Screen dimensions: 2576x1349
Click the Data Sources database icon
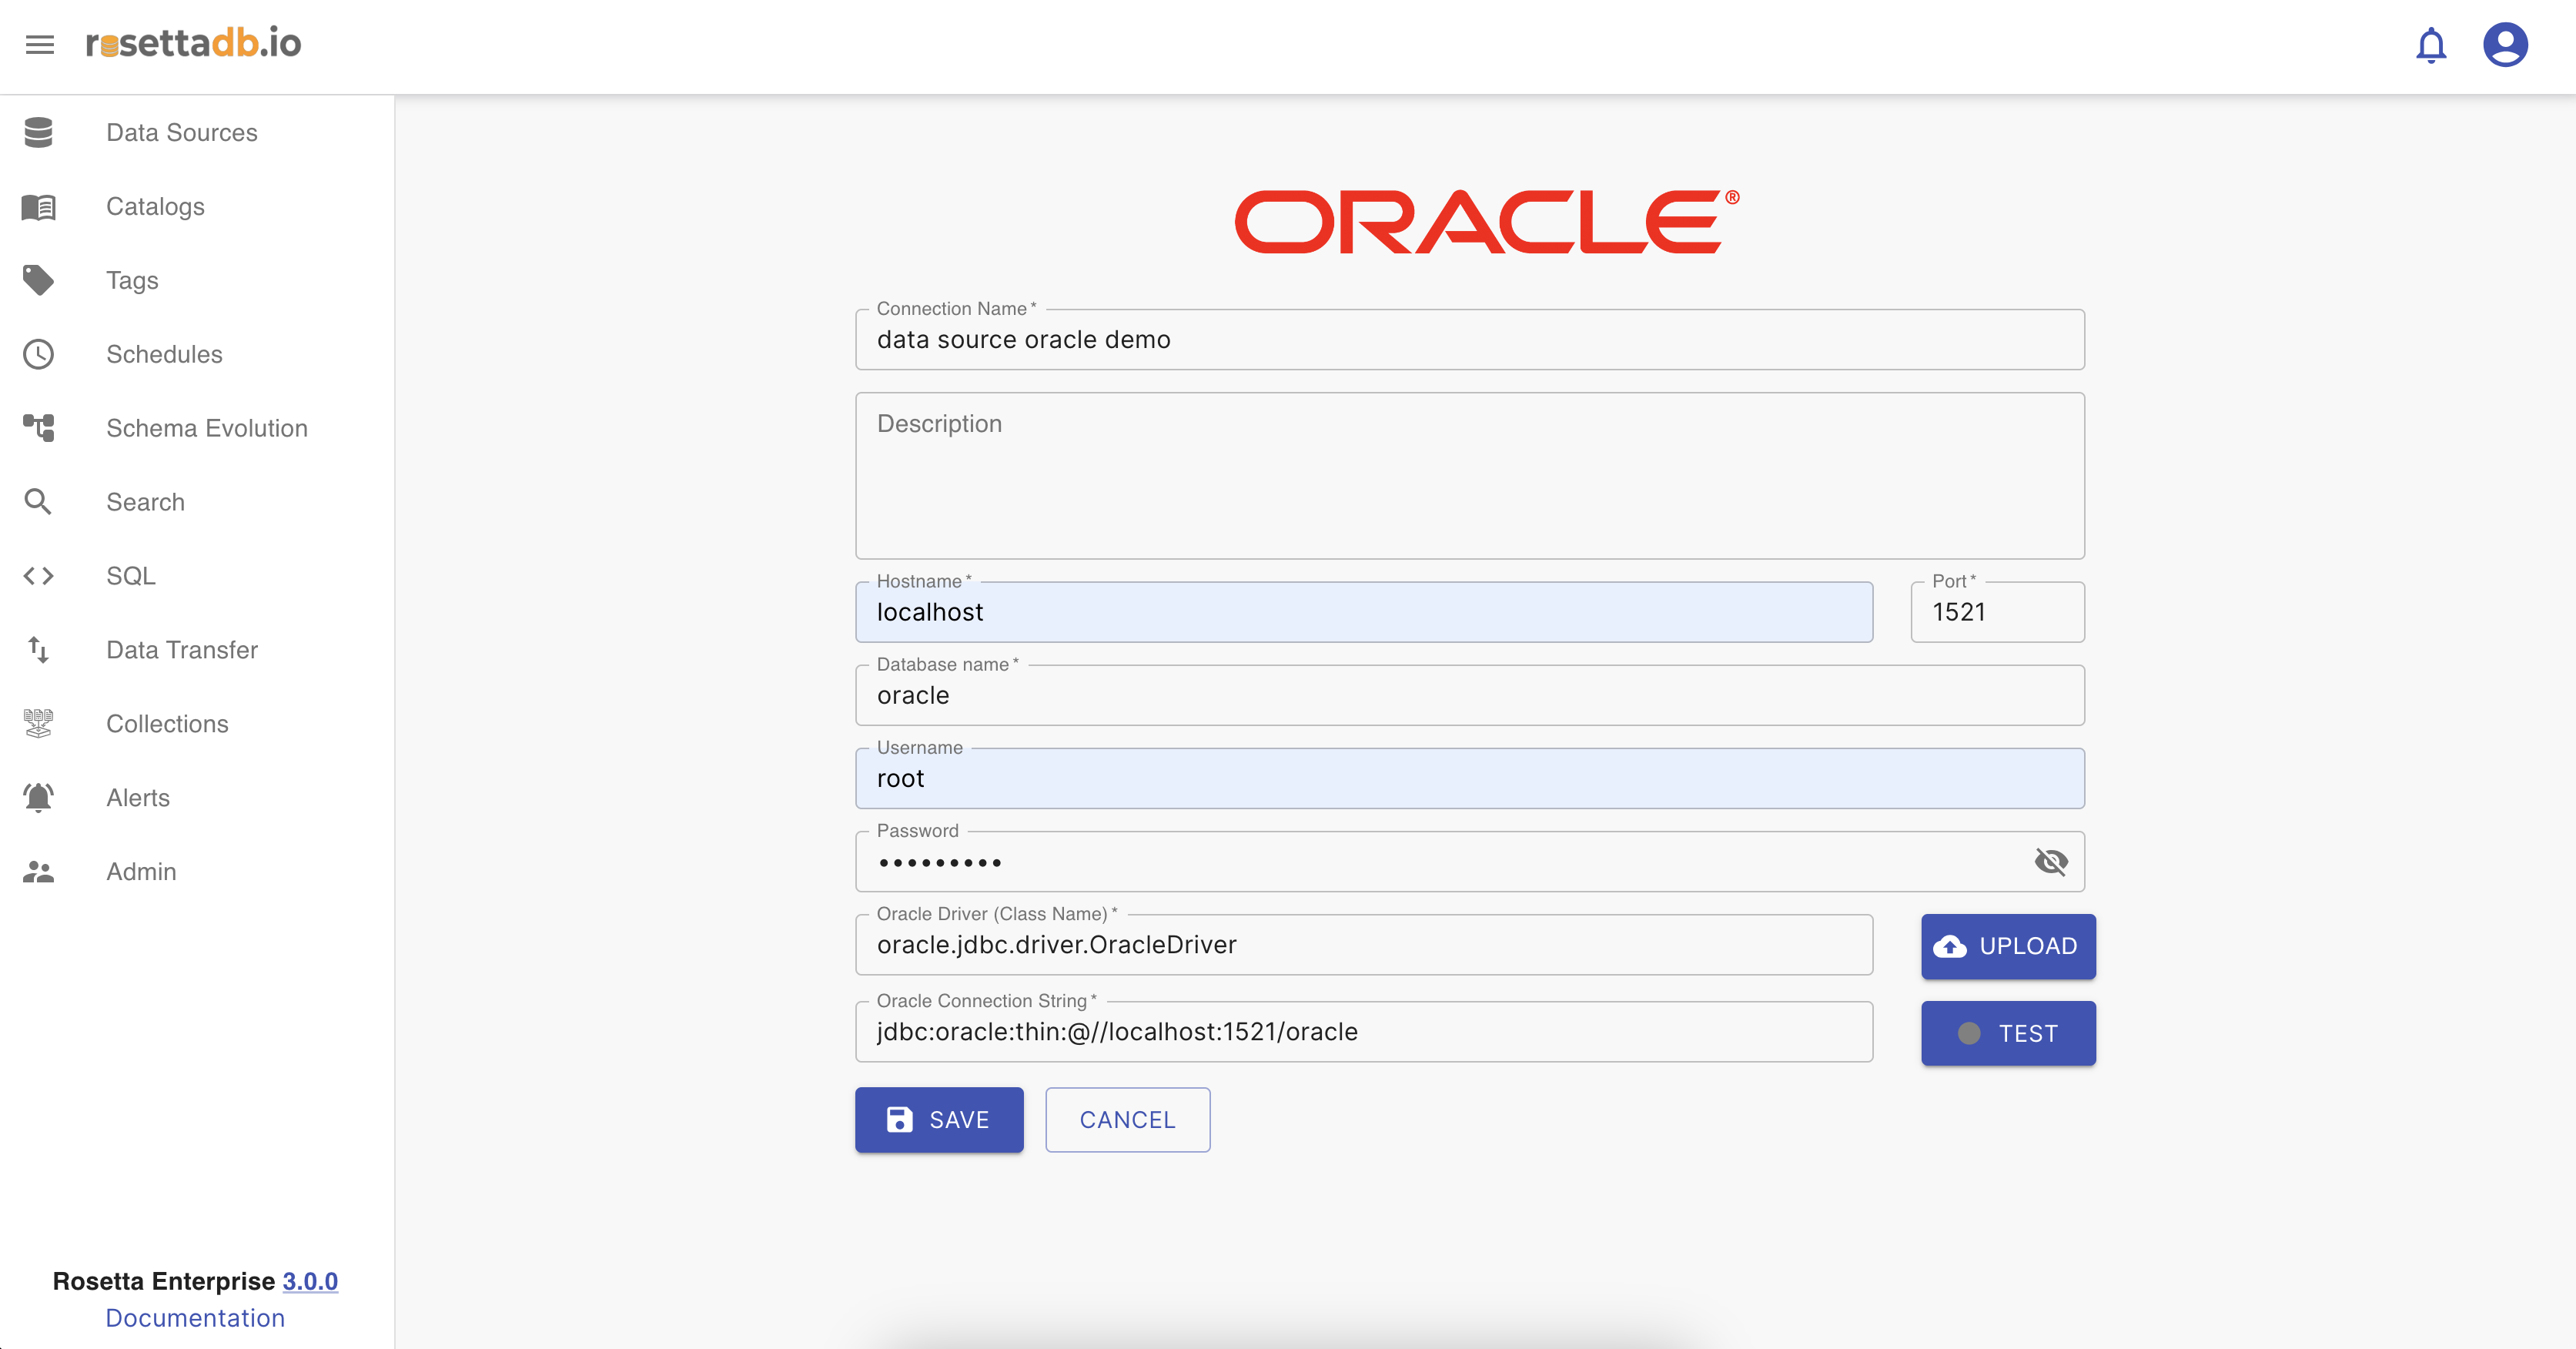(x=38, y=132)
